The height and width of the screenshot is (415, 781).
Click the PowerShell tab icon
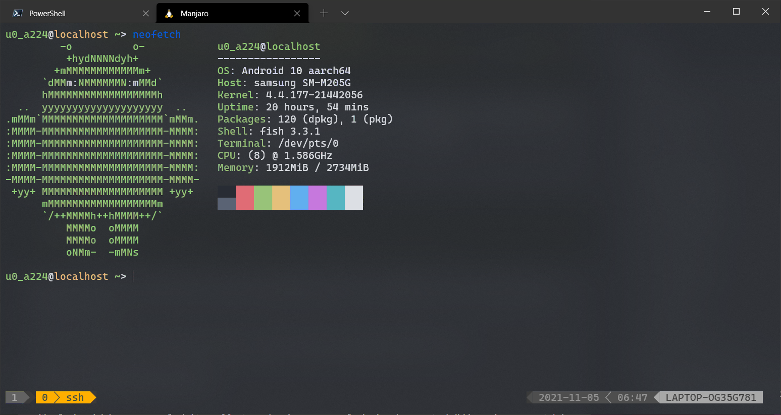pos(18,14)
